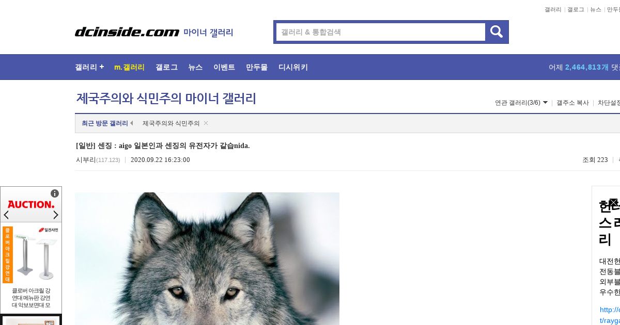Click the dcinside.com logo

[x=127, y=32]
